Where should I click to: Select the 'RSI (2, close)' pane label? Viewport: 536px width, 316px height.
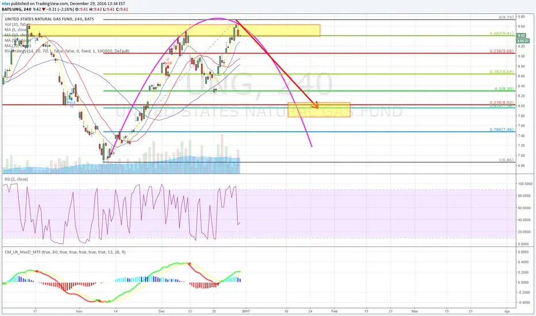click(x=16, y=179)
